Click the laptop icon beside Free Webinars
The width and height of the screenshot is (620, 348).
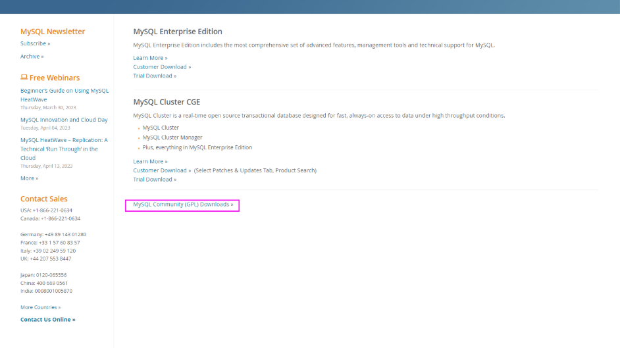tap(24, 78)
